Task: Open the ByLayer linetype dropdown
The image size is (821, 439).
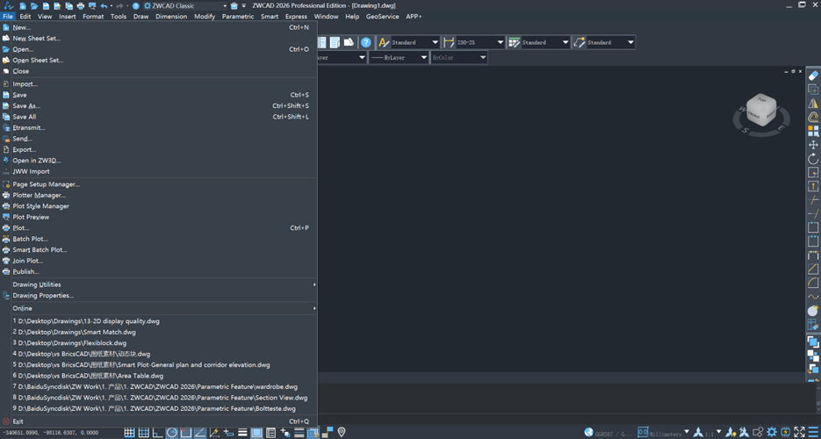Action: (x=423, y=58)
